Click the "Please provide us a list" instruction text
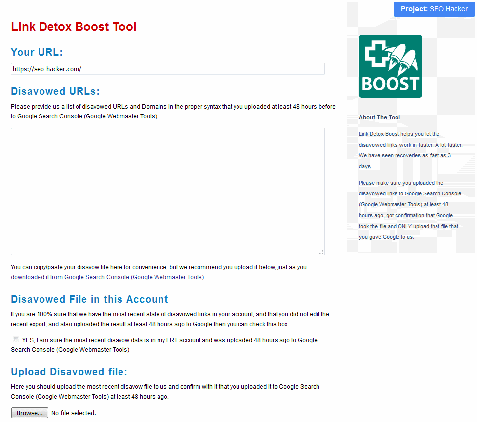Image resolution: width=477 pixels, height=422 pixels. coord(173,112)
